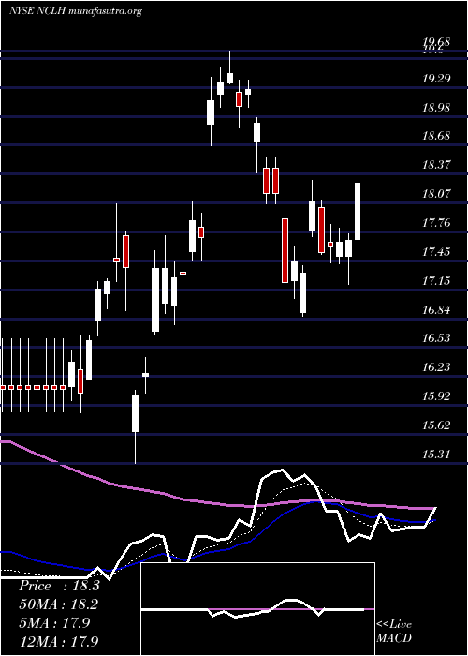The image size is (468, 656).
Task: Click the '50MA : 18.2' readout
Action: [59, 604]
